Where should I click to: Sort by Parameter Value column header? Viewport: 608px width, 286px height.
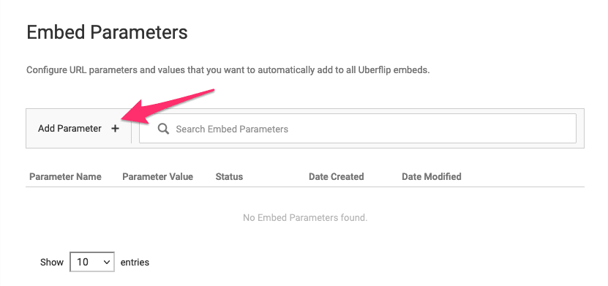[157, 177]
